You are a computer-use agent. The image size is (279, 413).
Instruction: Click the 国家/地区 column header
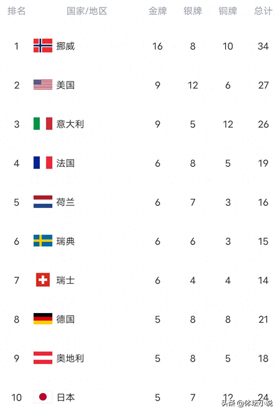87,11
